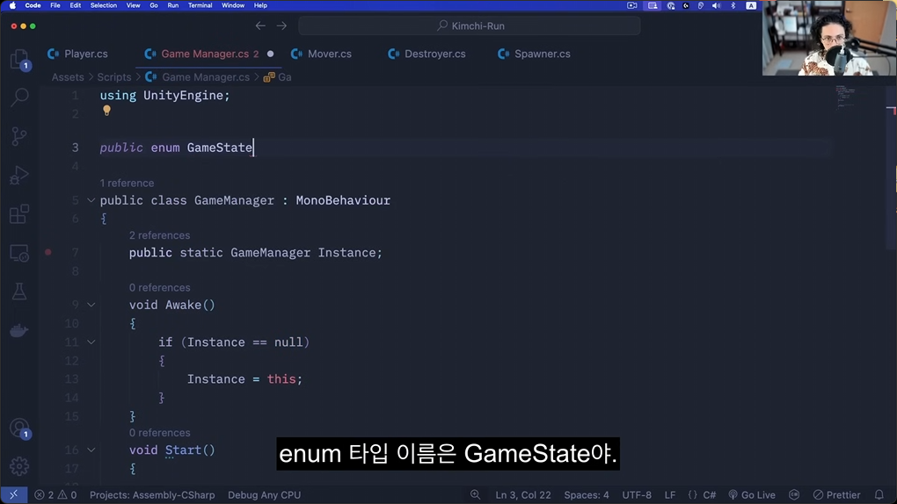
Task: Toggle the breakpoint on line 7
Action: pos(48,252)
